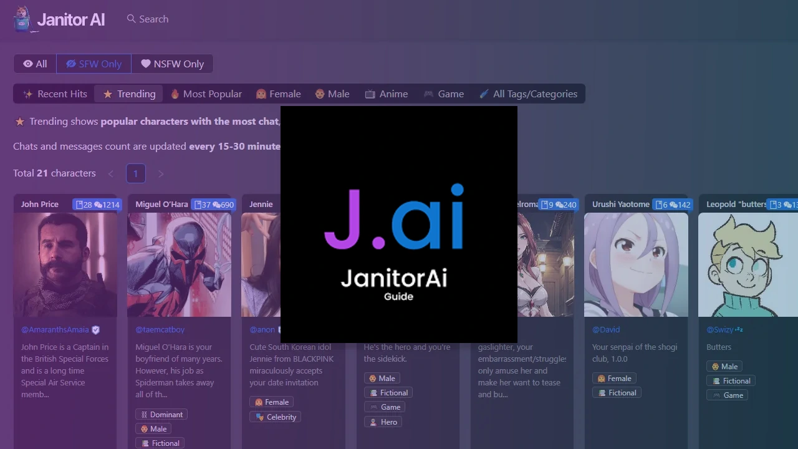The width and height of the screenshot is (798, 449).
Task: Visit @David creator profile
Action: click(x=606, y=329)
